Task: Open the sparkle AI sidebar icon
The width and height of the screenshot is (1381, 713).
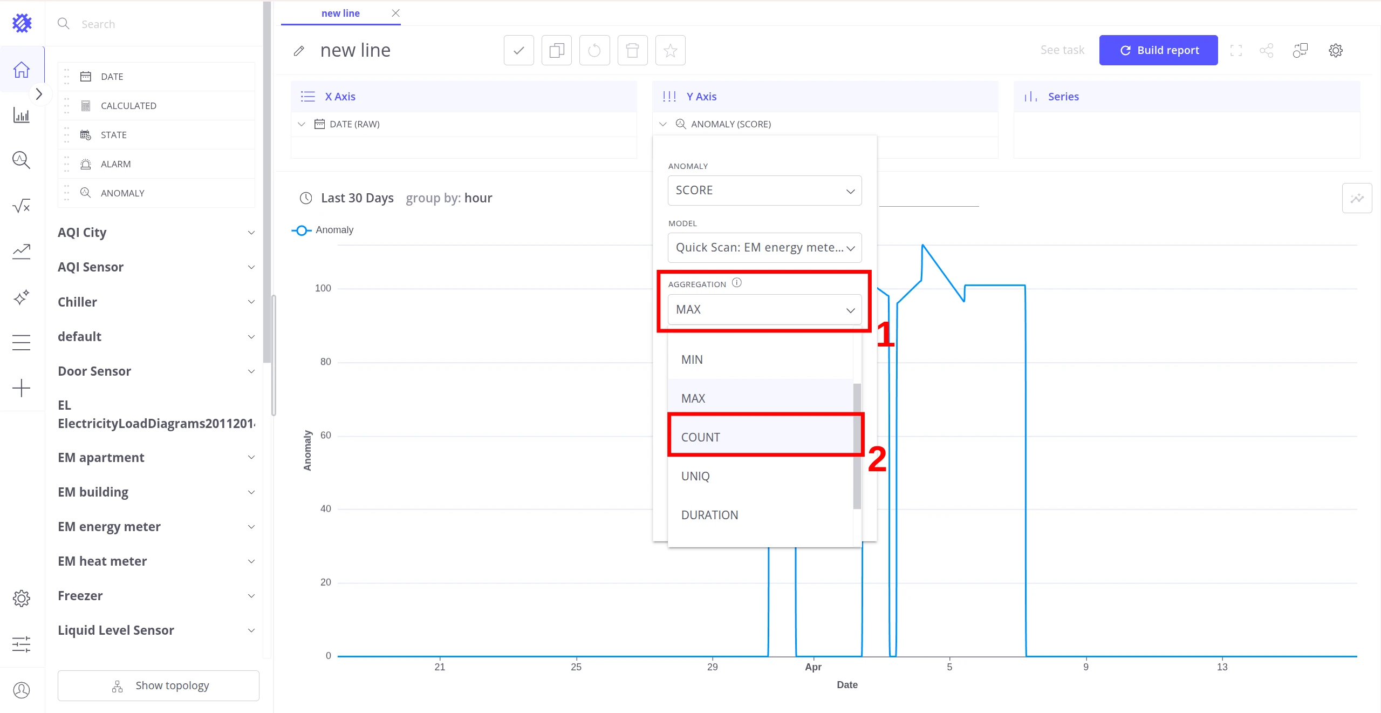Action: [x=22, y=297]
